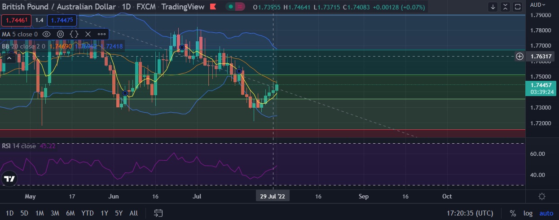Click the Sep label on time axis
The width and height of the screenshot is (559, 220).
(364, 197)
